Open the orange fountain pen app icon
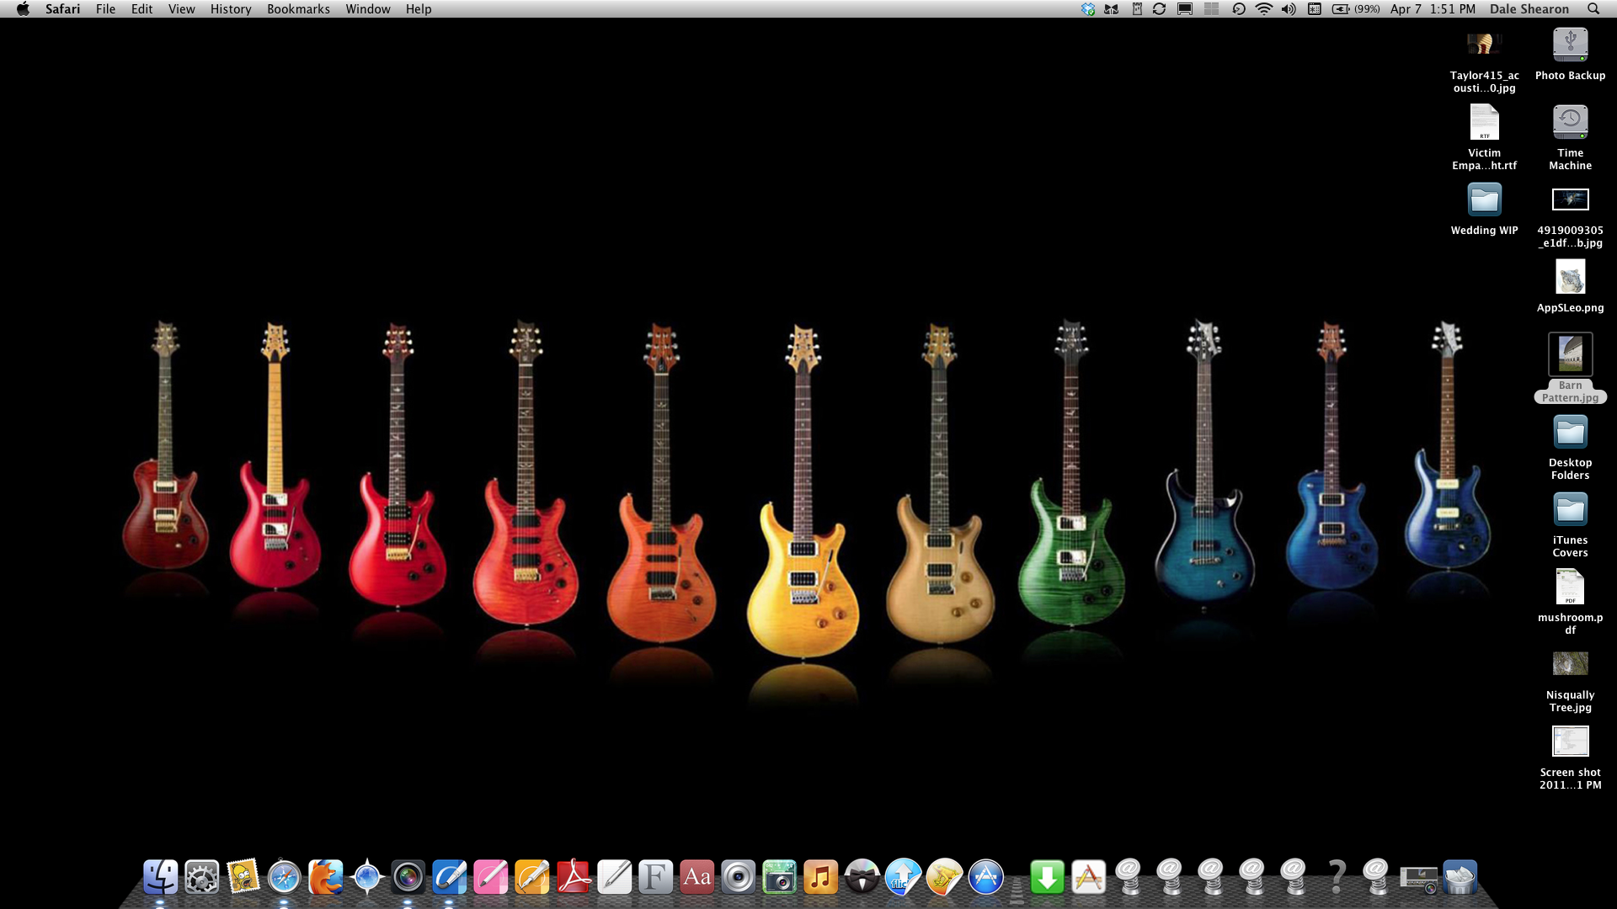The image size is (1617, 909). (531, 877)
